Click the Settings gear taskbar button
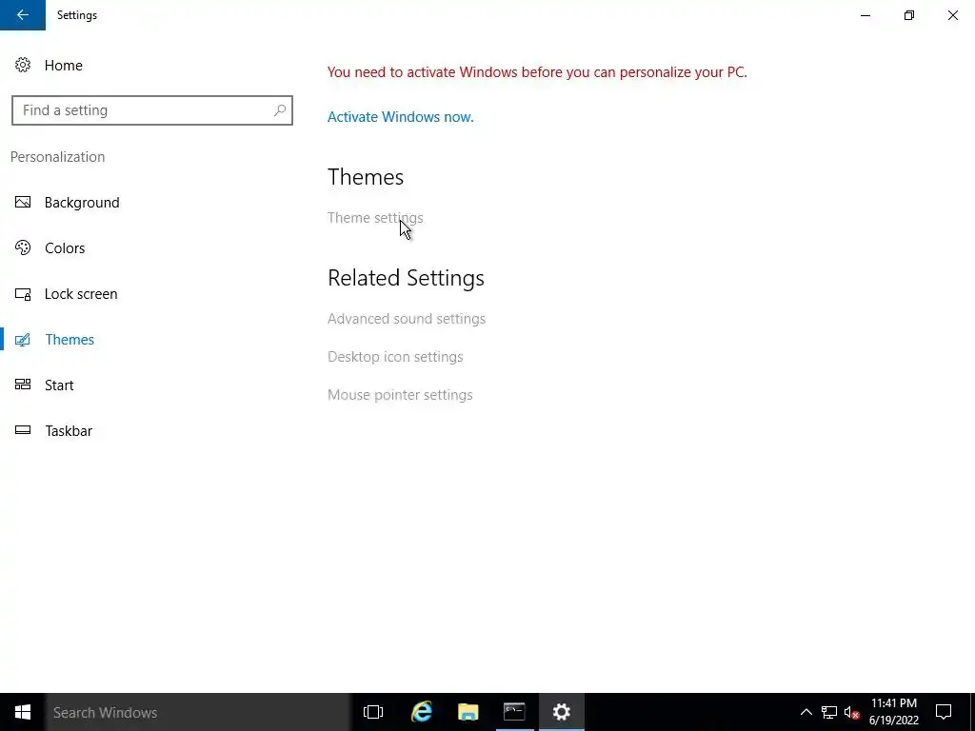Screen dimensions: 975x731 tap(562, 712)
